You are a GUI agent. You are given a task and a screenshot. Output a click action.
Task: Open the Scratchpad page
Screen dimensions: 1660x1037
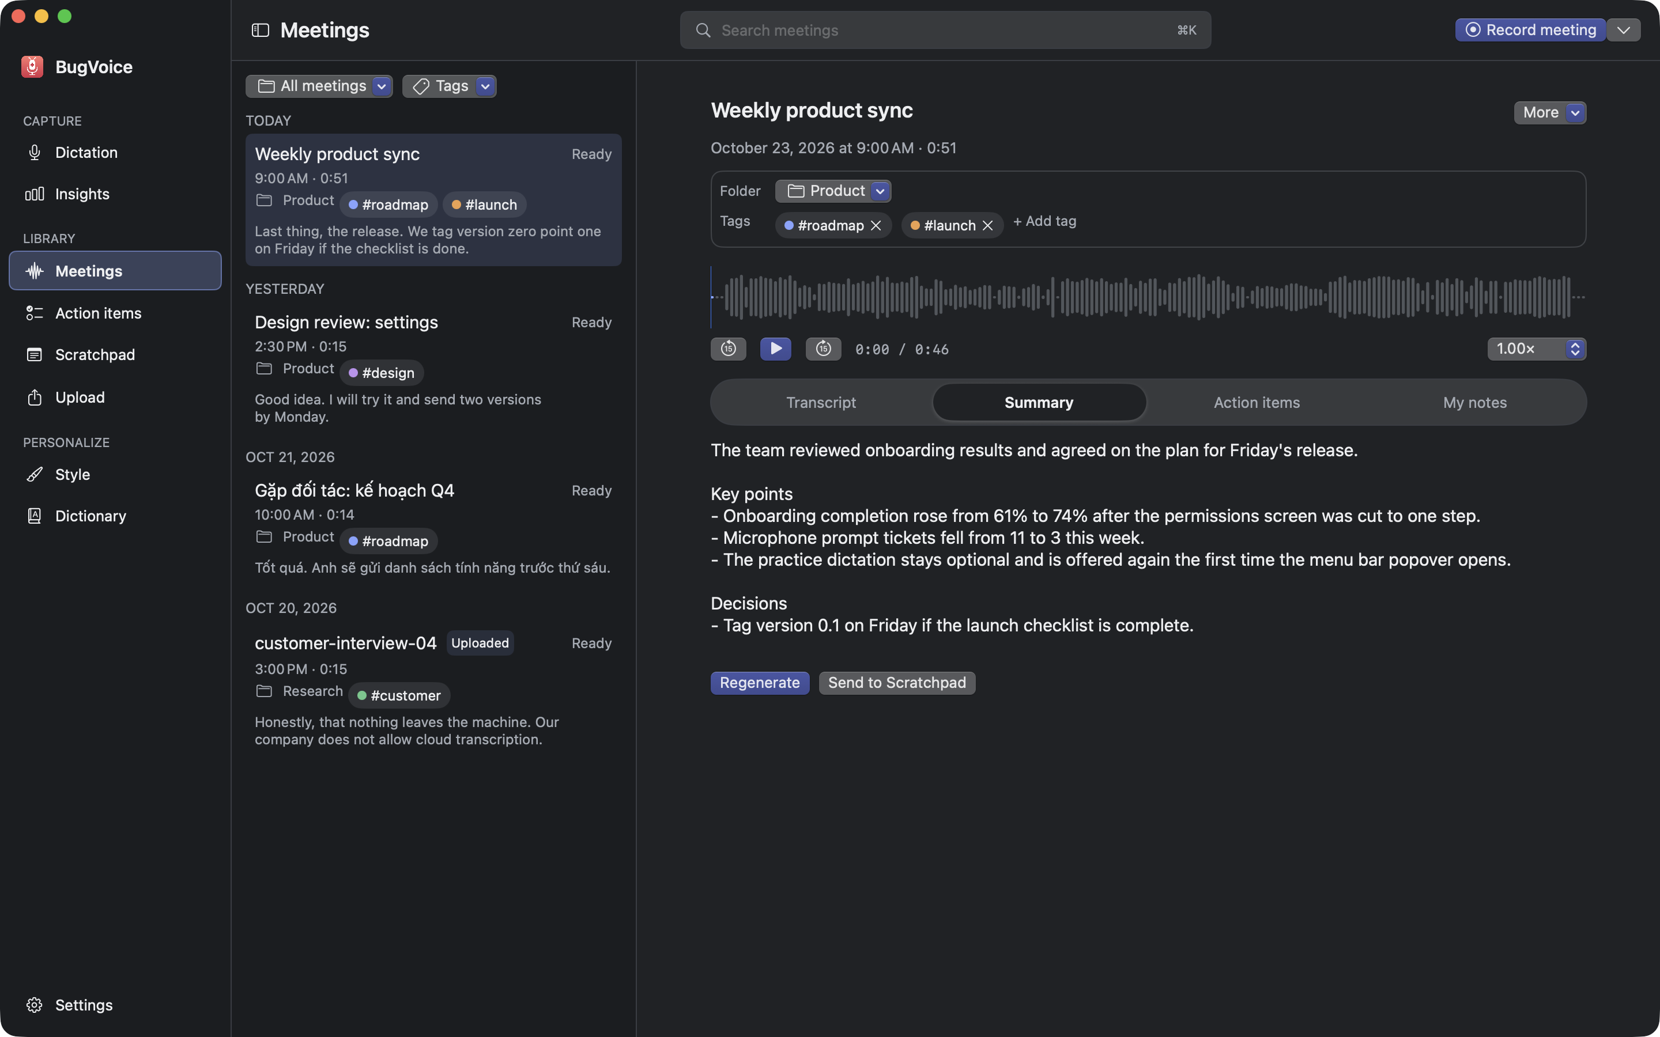tap(115, 354)
